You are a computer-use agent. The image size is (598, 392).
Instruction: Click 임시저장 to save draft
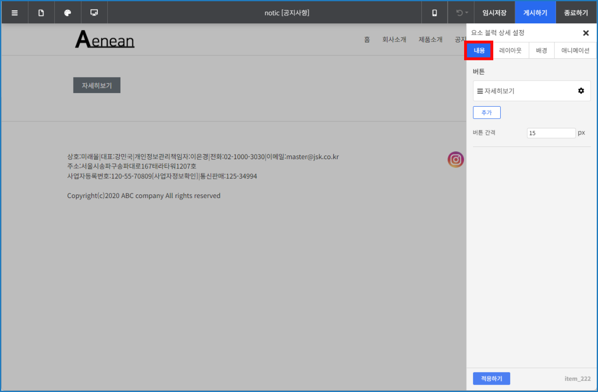[494, 13]
